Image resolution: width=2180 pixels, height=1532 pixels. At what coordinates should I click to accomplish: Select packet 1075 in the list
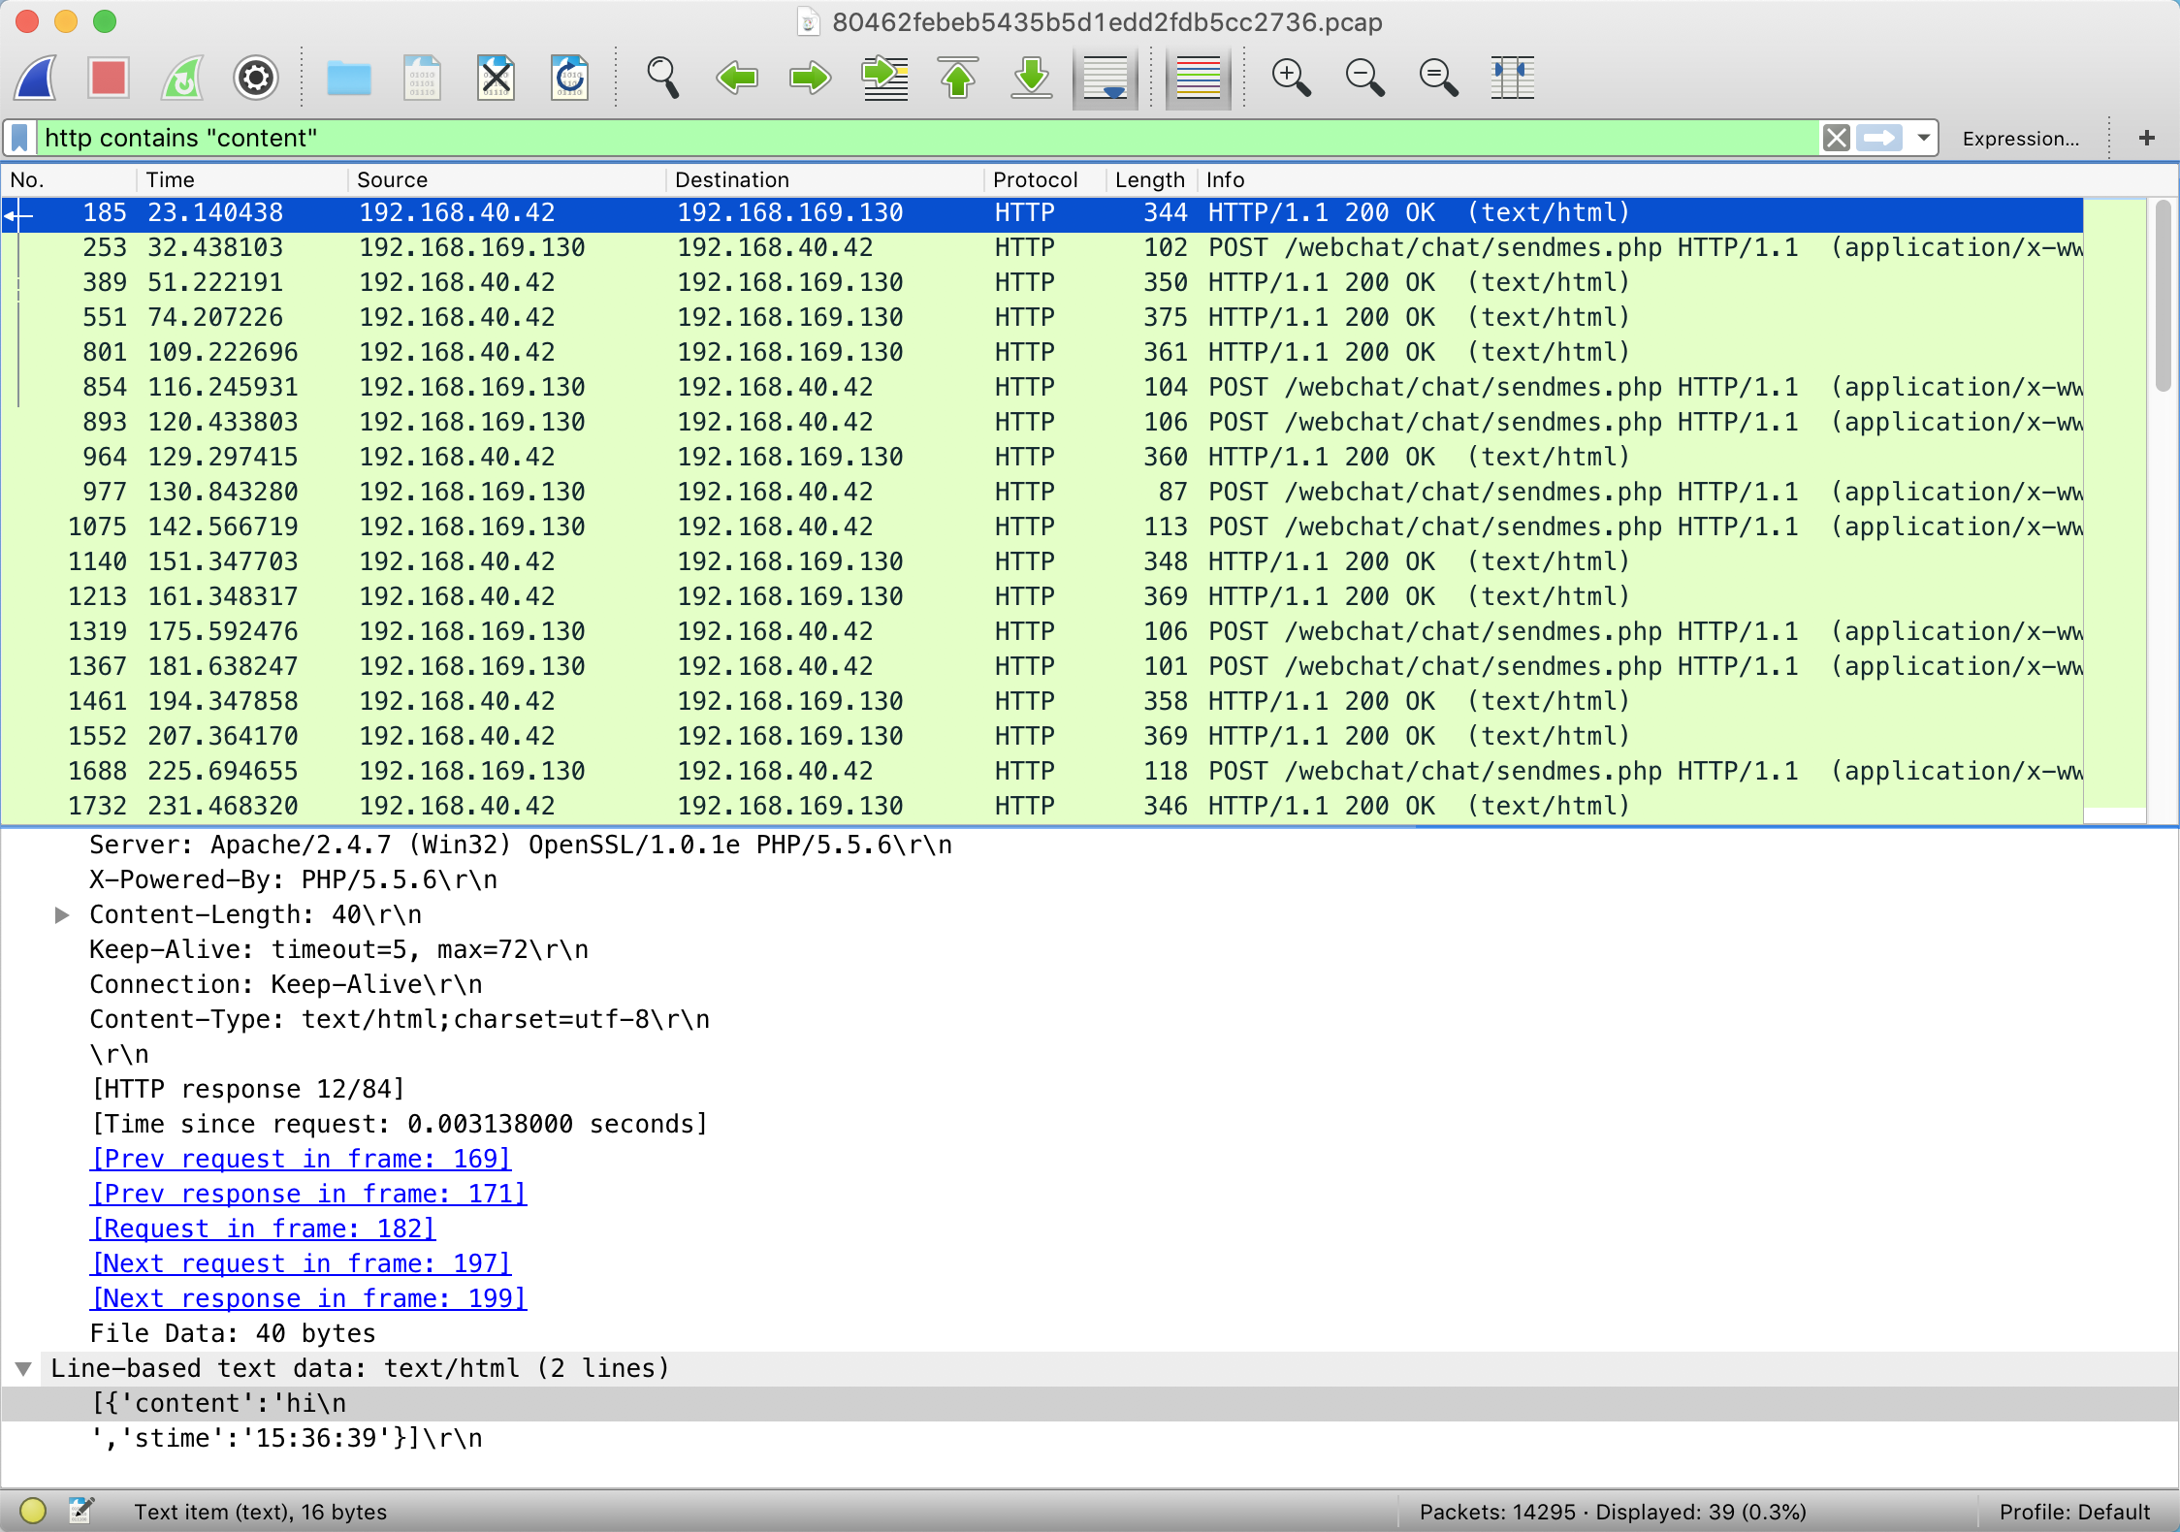[1042, 527]
